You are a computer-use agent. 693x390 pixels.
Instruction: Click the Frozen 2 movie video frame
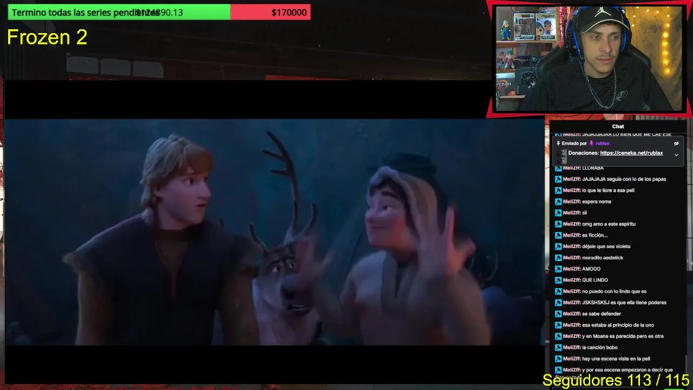click(x=274, y=232)
